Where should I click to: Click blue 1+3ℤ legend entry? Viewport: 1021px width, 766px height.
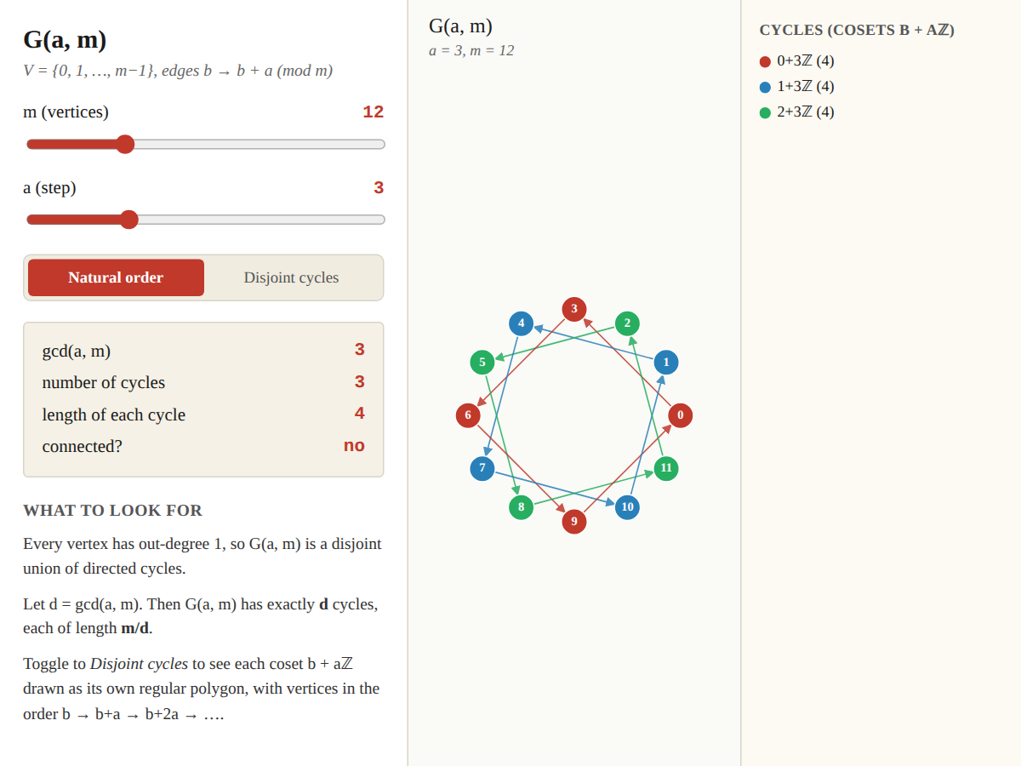tap(797, 87)
